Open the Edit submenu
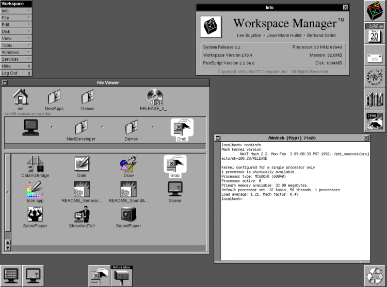The width and height of the screenshot is (387, 287). tap(16, 25)
